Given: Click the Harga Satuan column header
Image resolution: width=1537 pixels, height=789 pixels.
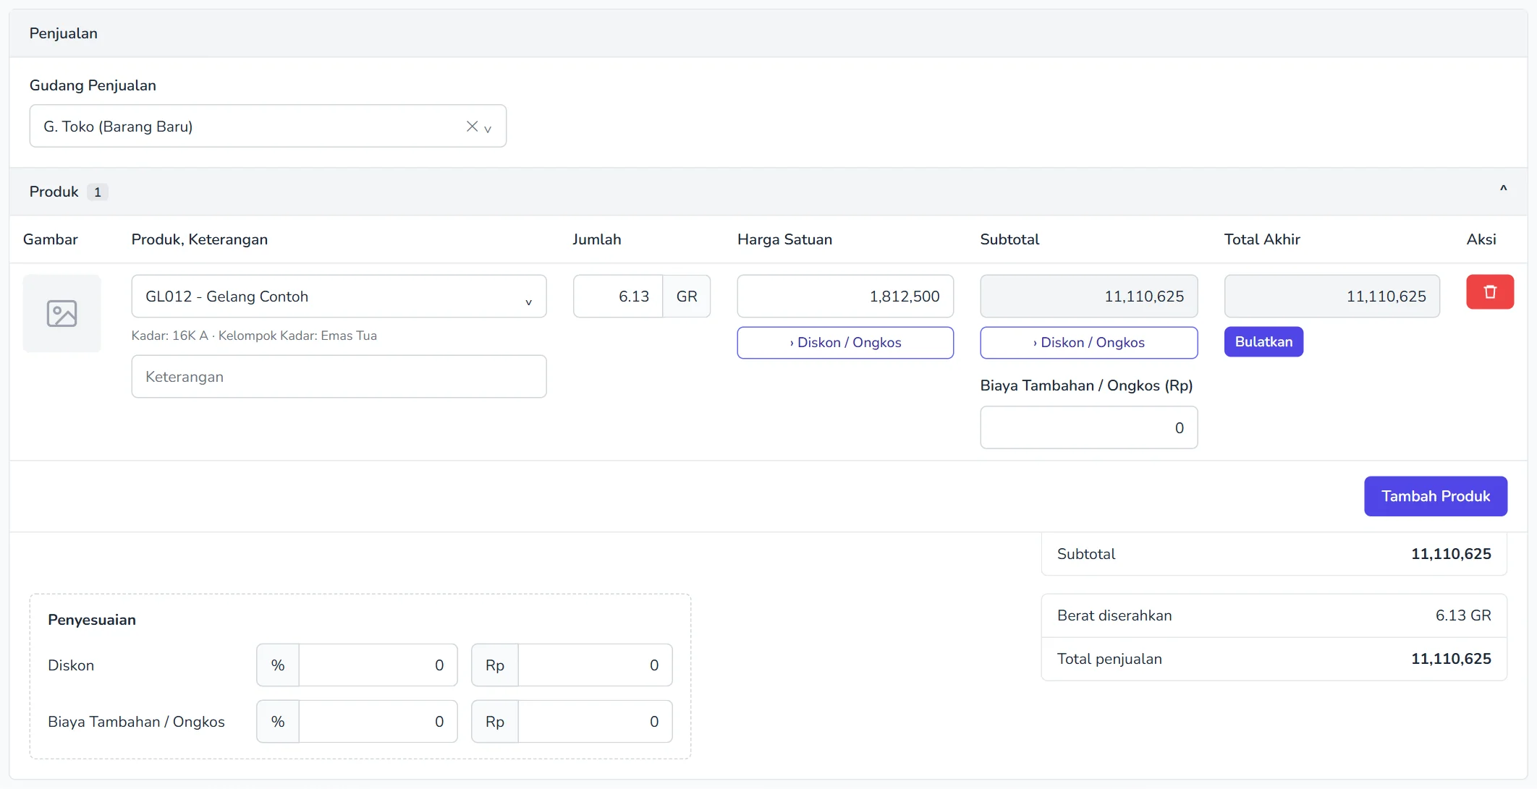Looking at the screenshot, I should (784, 239).
